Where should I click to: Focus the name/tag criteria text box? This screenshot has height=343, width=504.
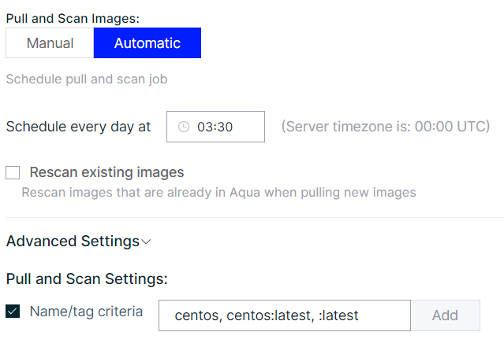pos(285,315)
